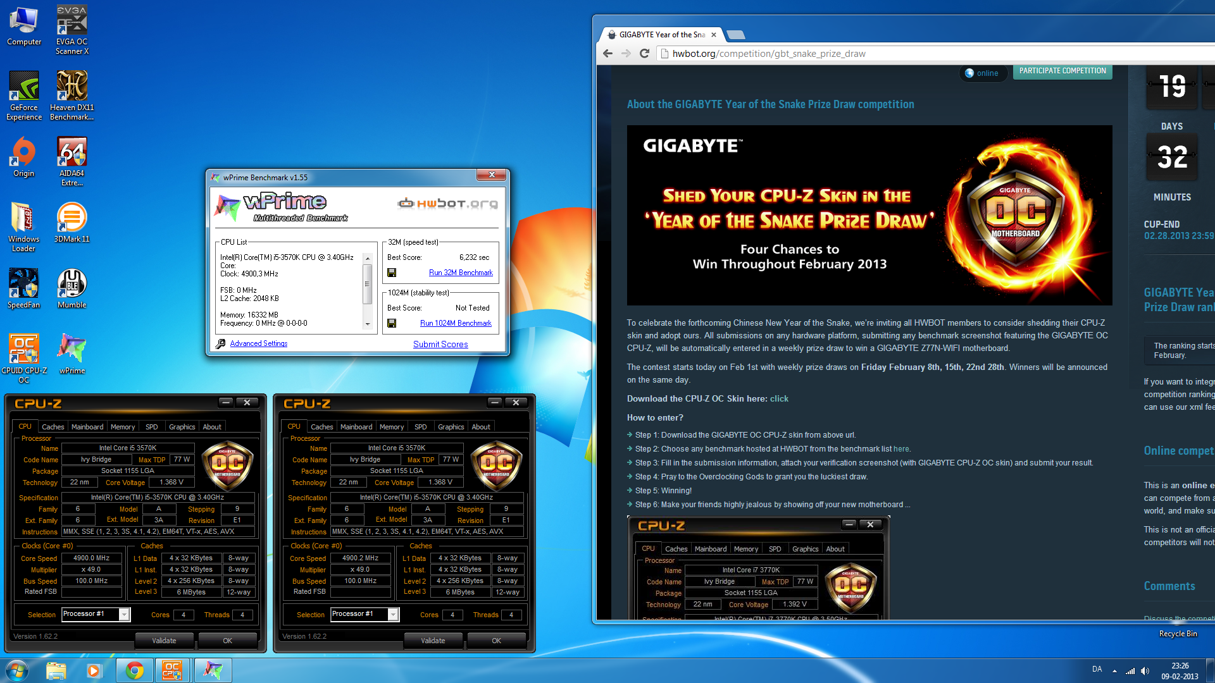Click OK in right CPU-Z window

(497, 641)
